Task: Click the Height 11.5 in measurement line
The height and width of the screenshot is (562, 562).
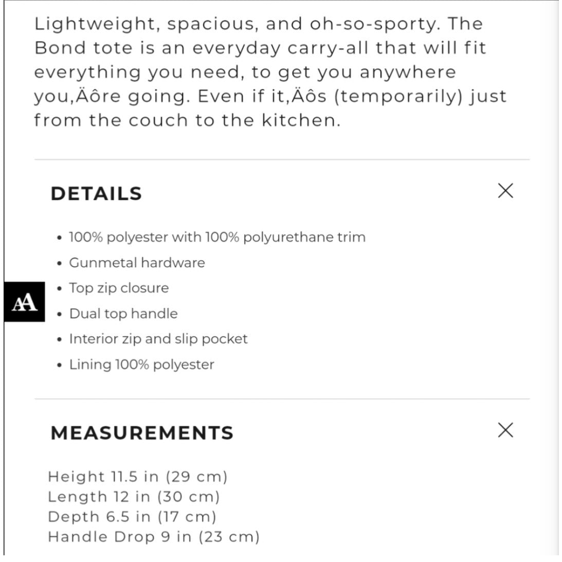Action: point(138,477)
